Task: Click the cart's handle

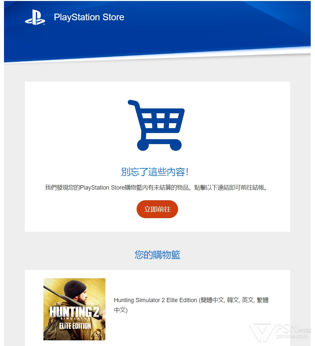Action: point(133,103)
